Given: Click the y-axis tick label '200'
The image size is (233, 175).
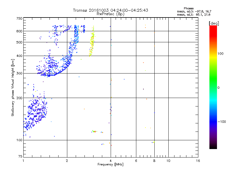Looking at the screenshot, I should (x=19, y=98).
